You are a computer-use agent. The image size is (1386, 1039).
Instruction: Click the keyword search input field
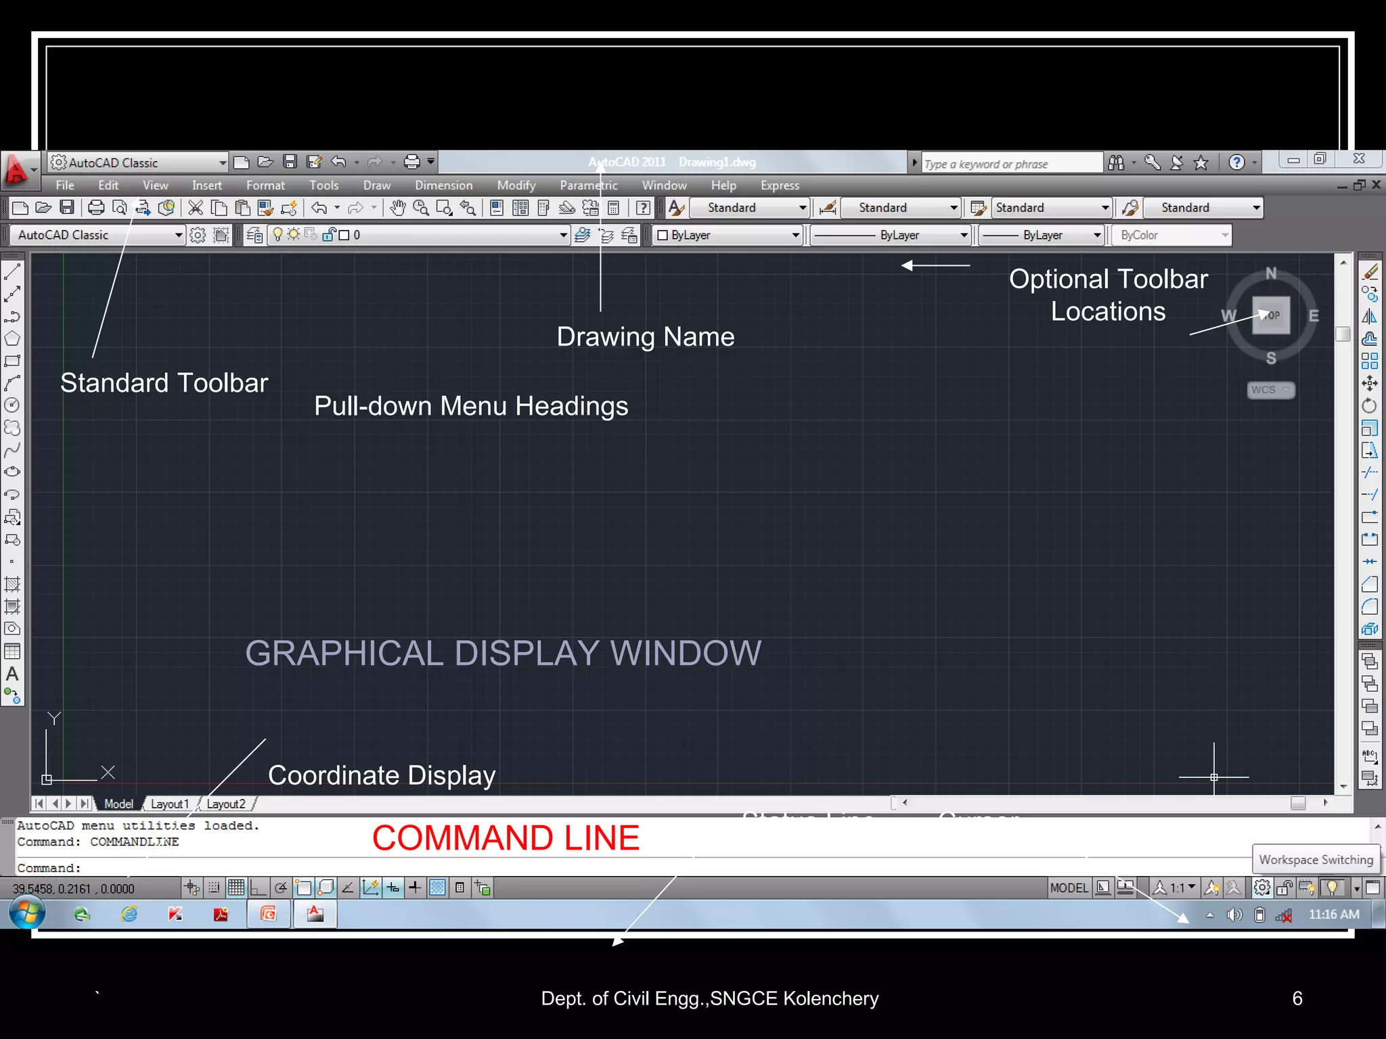tap(1011, 163)
